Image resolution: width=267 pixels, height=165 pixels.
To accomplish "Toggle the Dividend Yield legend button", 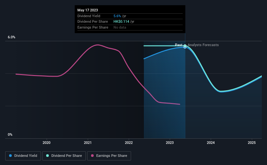I will point(23,156).
